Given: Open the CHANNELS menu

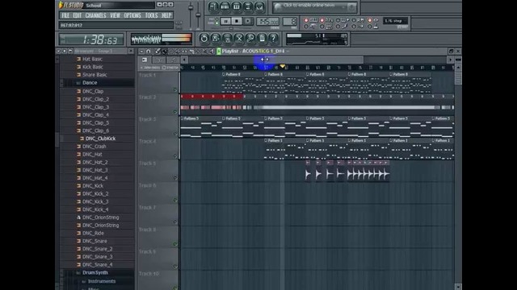Looking at the screenshot, I should [x=95, y=15].
